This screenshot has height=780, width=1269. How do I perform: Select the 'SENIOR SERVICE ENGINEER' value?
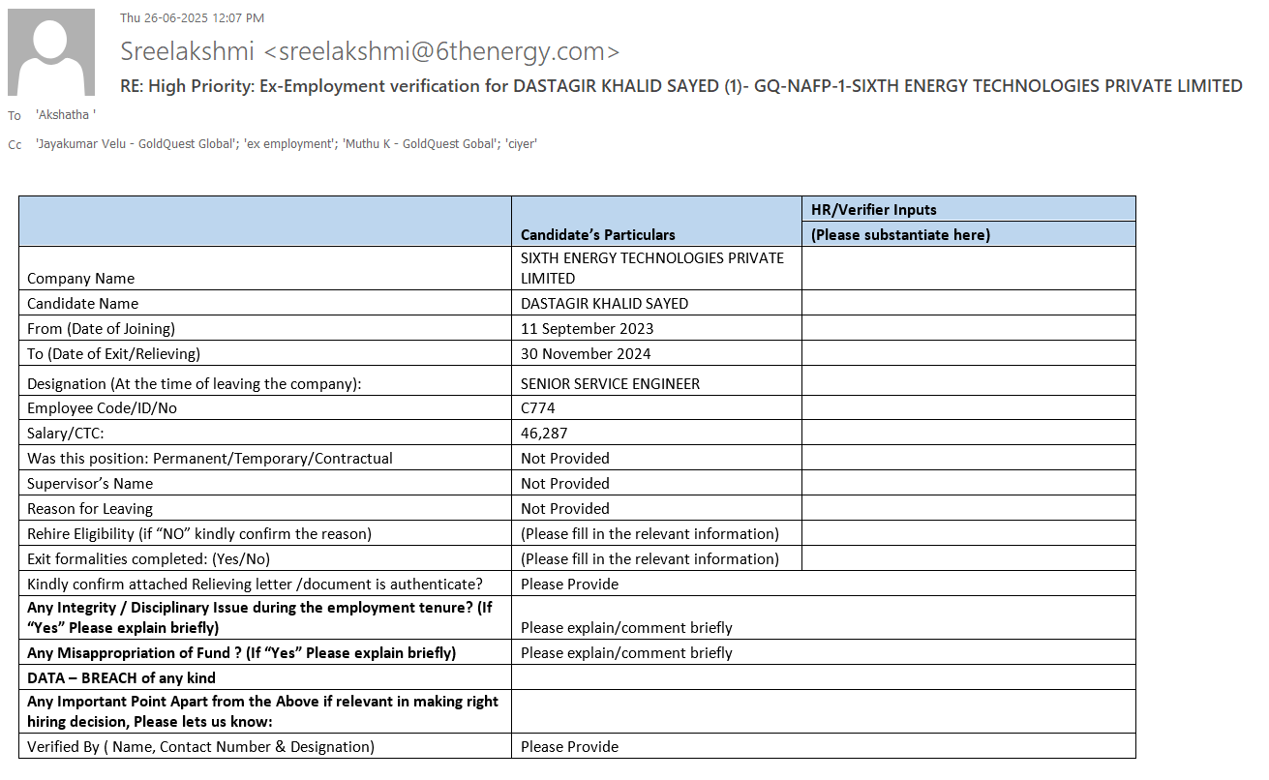(610, 384)
